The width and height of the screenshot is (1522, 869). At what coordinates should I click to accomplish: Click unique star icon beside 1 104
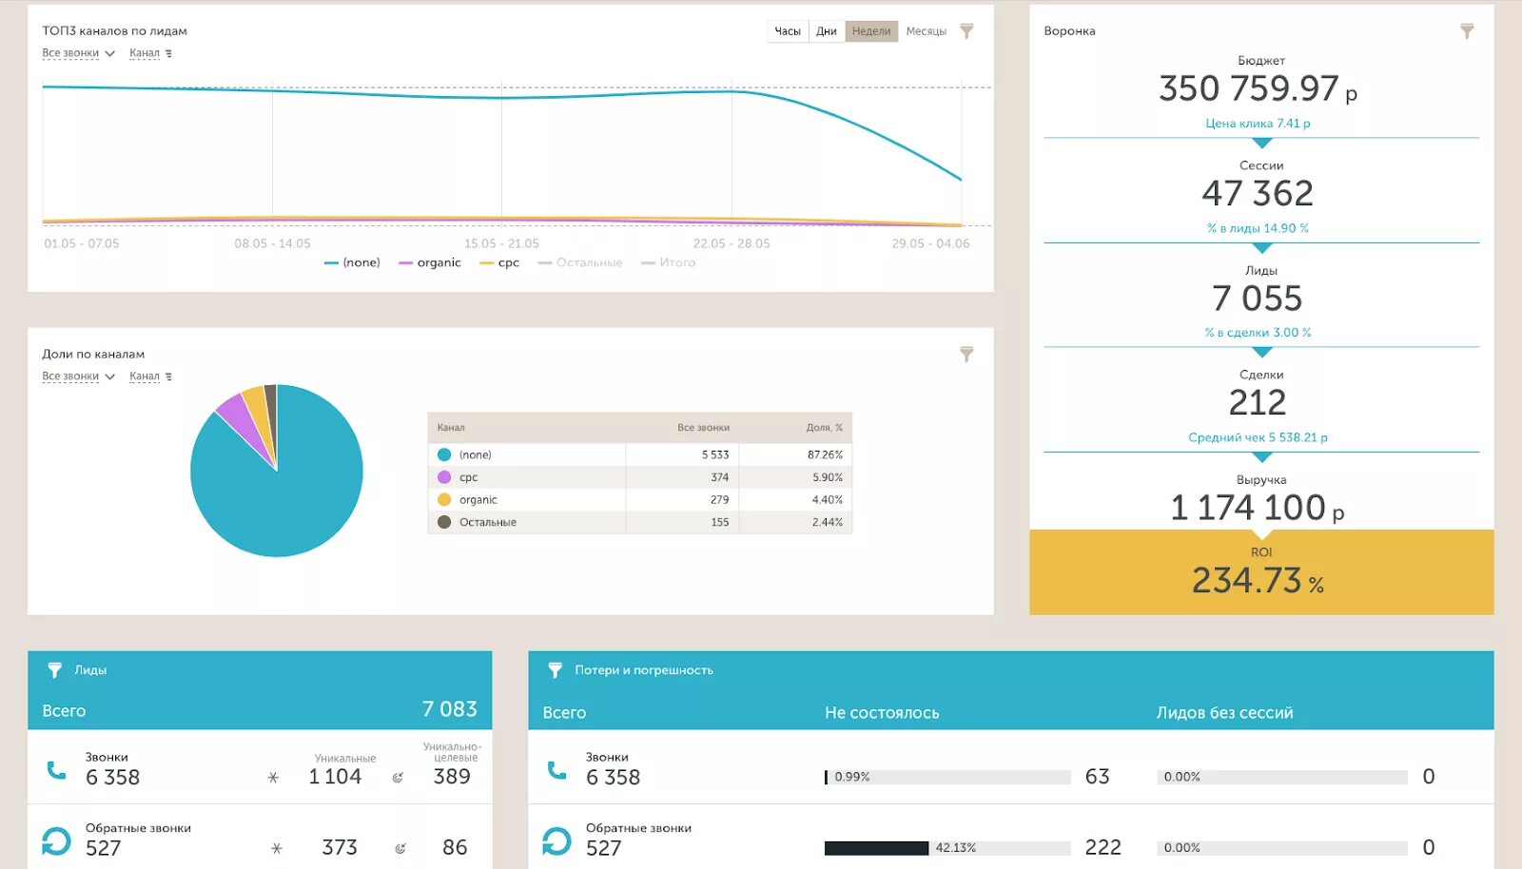tap(274, 778)
